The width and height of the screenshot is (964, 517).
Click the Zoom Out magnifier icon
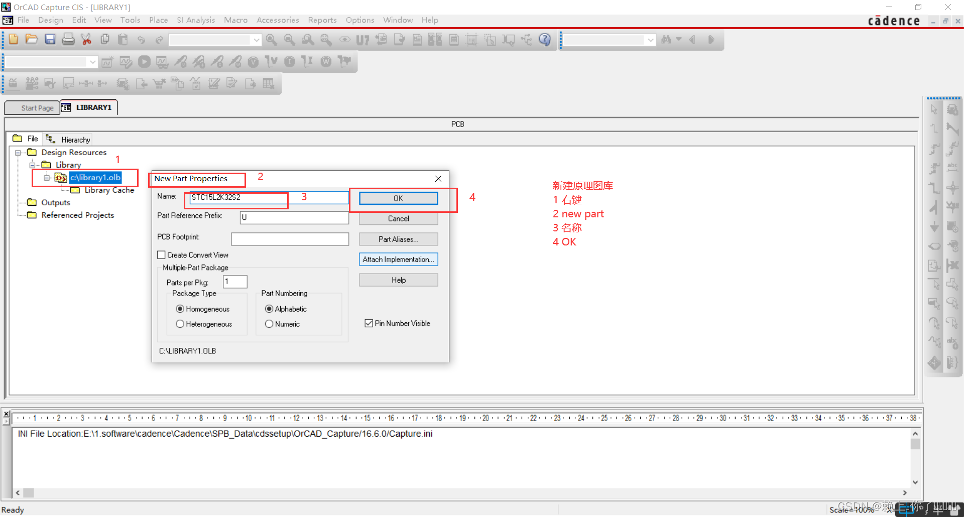290,40
